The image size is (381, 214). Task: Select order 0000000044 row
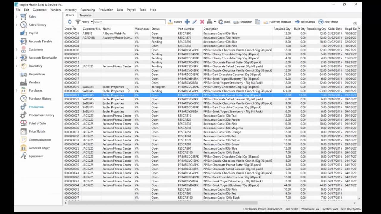(x=210, y=185)
